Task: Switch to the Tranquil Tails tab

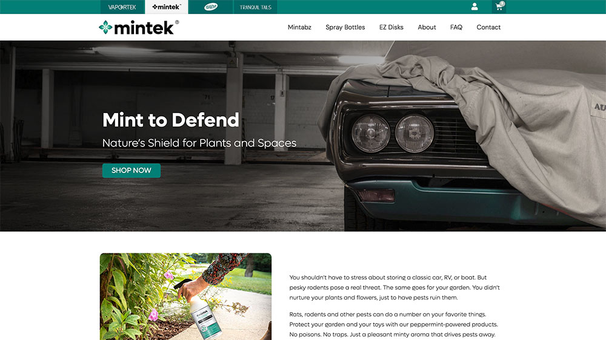Action: (256, 7)
